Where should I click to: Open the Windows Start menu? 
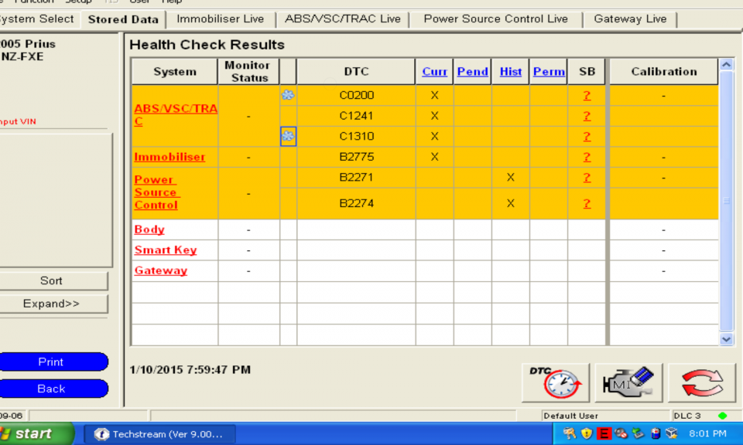point(35,433)
